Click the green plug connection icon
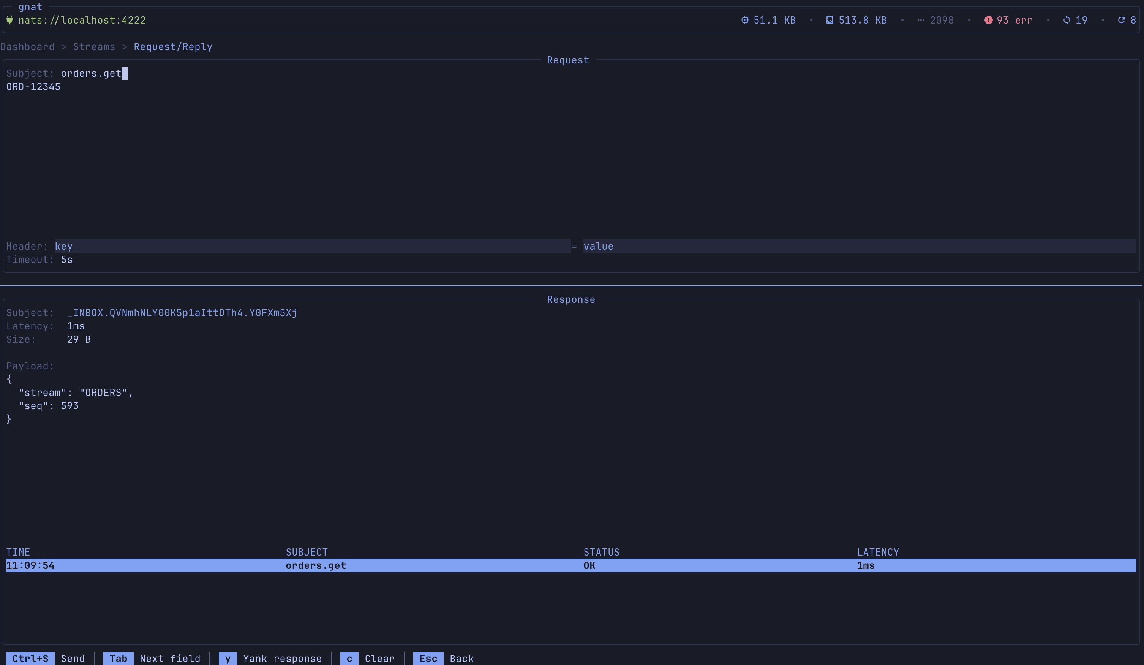Image resolution: width=1144 pixels, height=665 pixels. [9, 20]
